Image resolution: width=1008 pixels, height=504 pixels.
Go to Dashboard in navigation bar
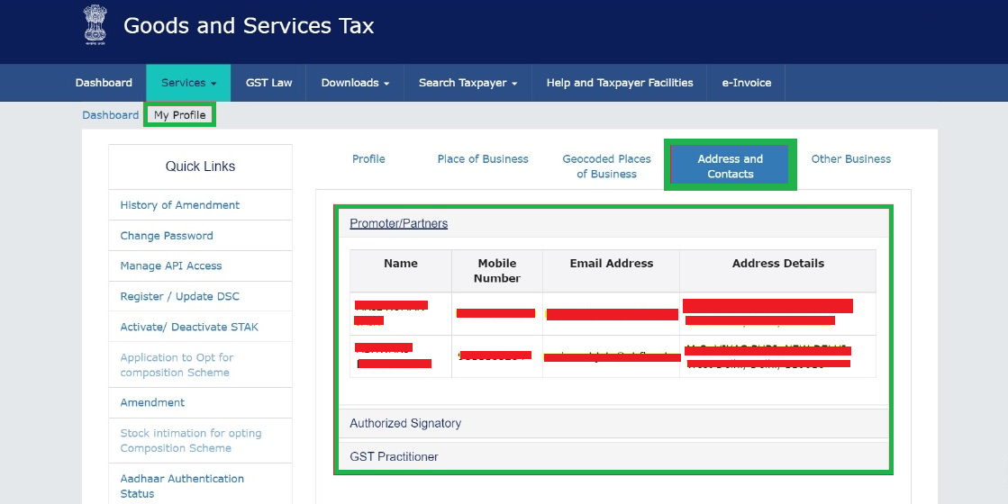pos(104,83)
